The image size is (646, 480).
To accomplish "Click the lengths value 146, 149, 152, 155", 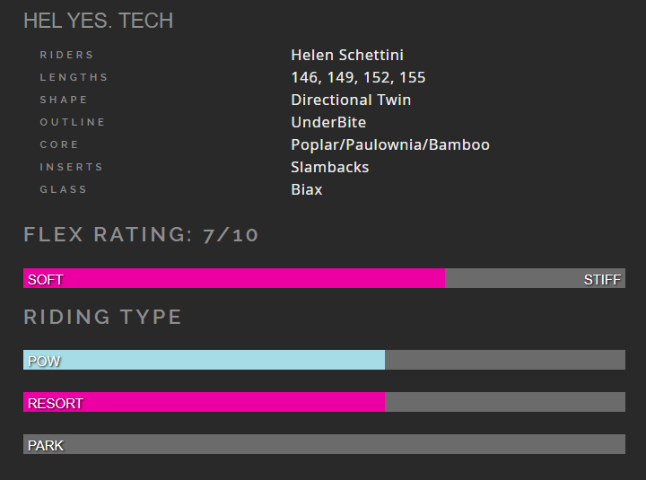I will pyautogui.click(x=358, y=77).
